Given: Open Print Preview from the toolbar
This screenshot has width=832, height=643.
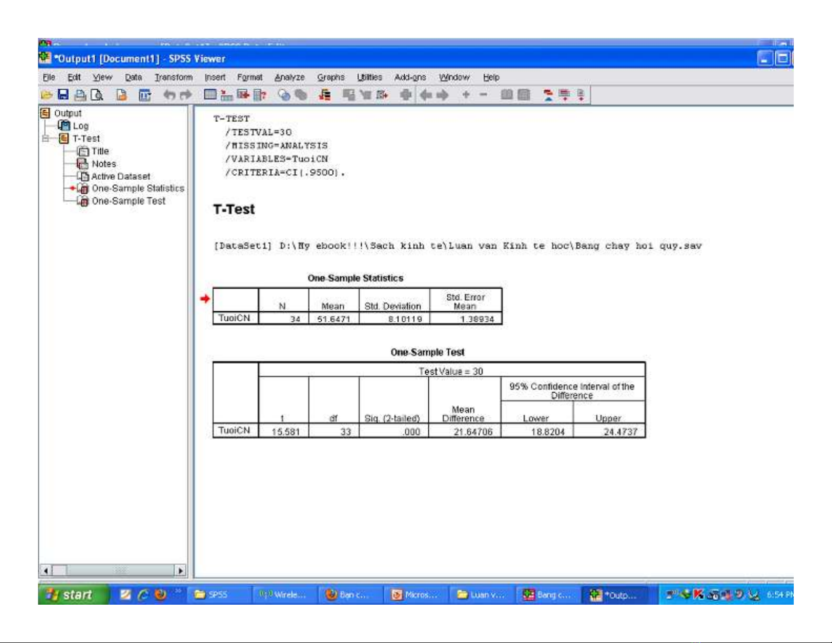Looking at the screenshot, I should click(x=97, y=95).
